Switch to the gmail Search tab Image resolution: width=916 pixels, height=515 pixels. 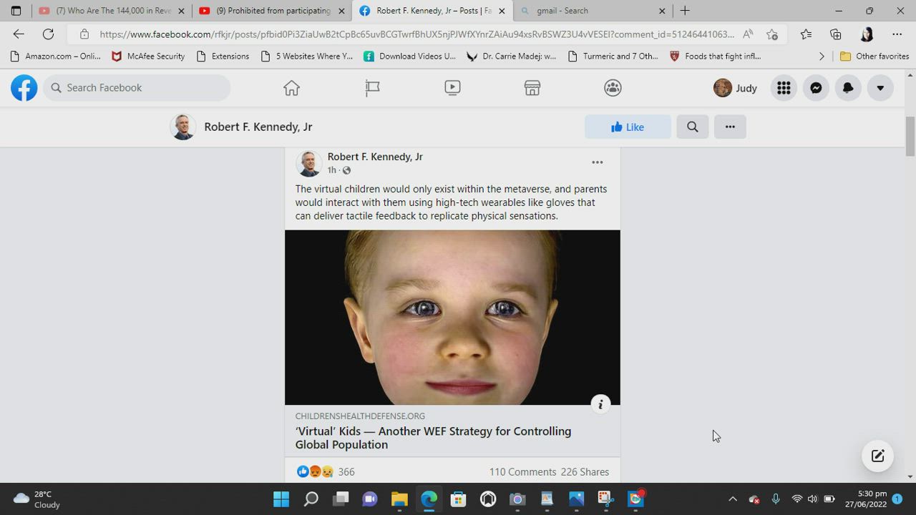587,11
